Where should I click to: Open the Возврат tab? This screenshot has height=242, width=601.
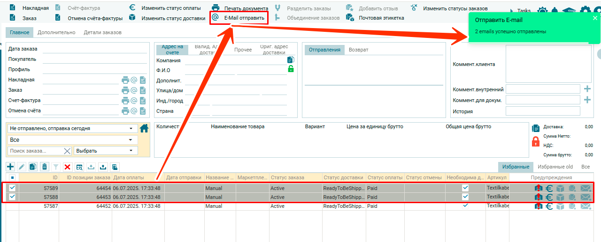pyautogui.click(x=358, y=50)
